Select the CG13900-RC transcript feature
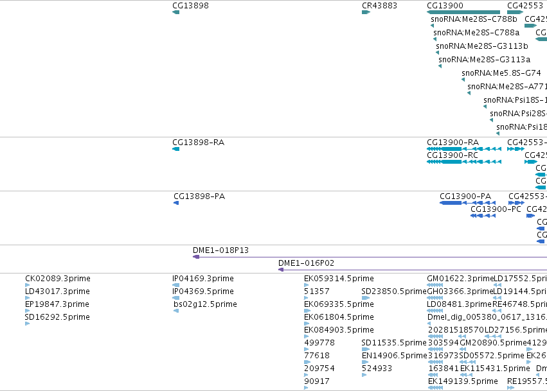Viewport: 547px width, 391px height. point(464,162)
